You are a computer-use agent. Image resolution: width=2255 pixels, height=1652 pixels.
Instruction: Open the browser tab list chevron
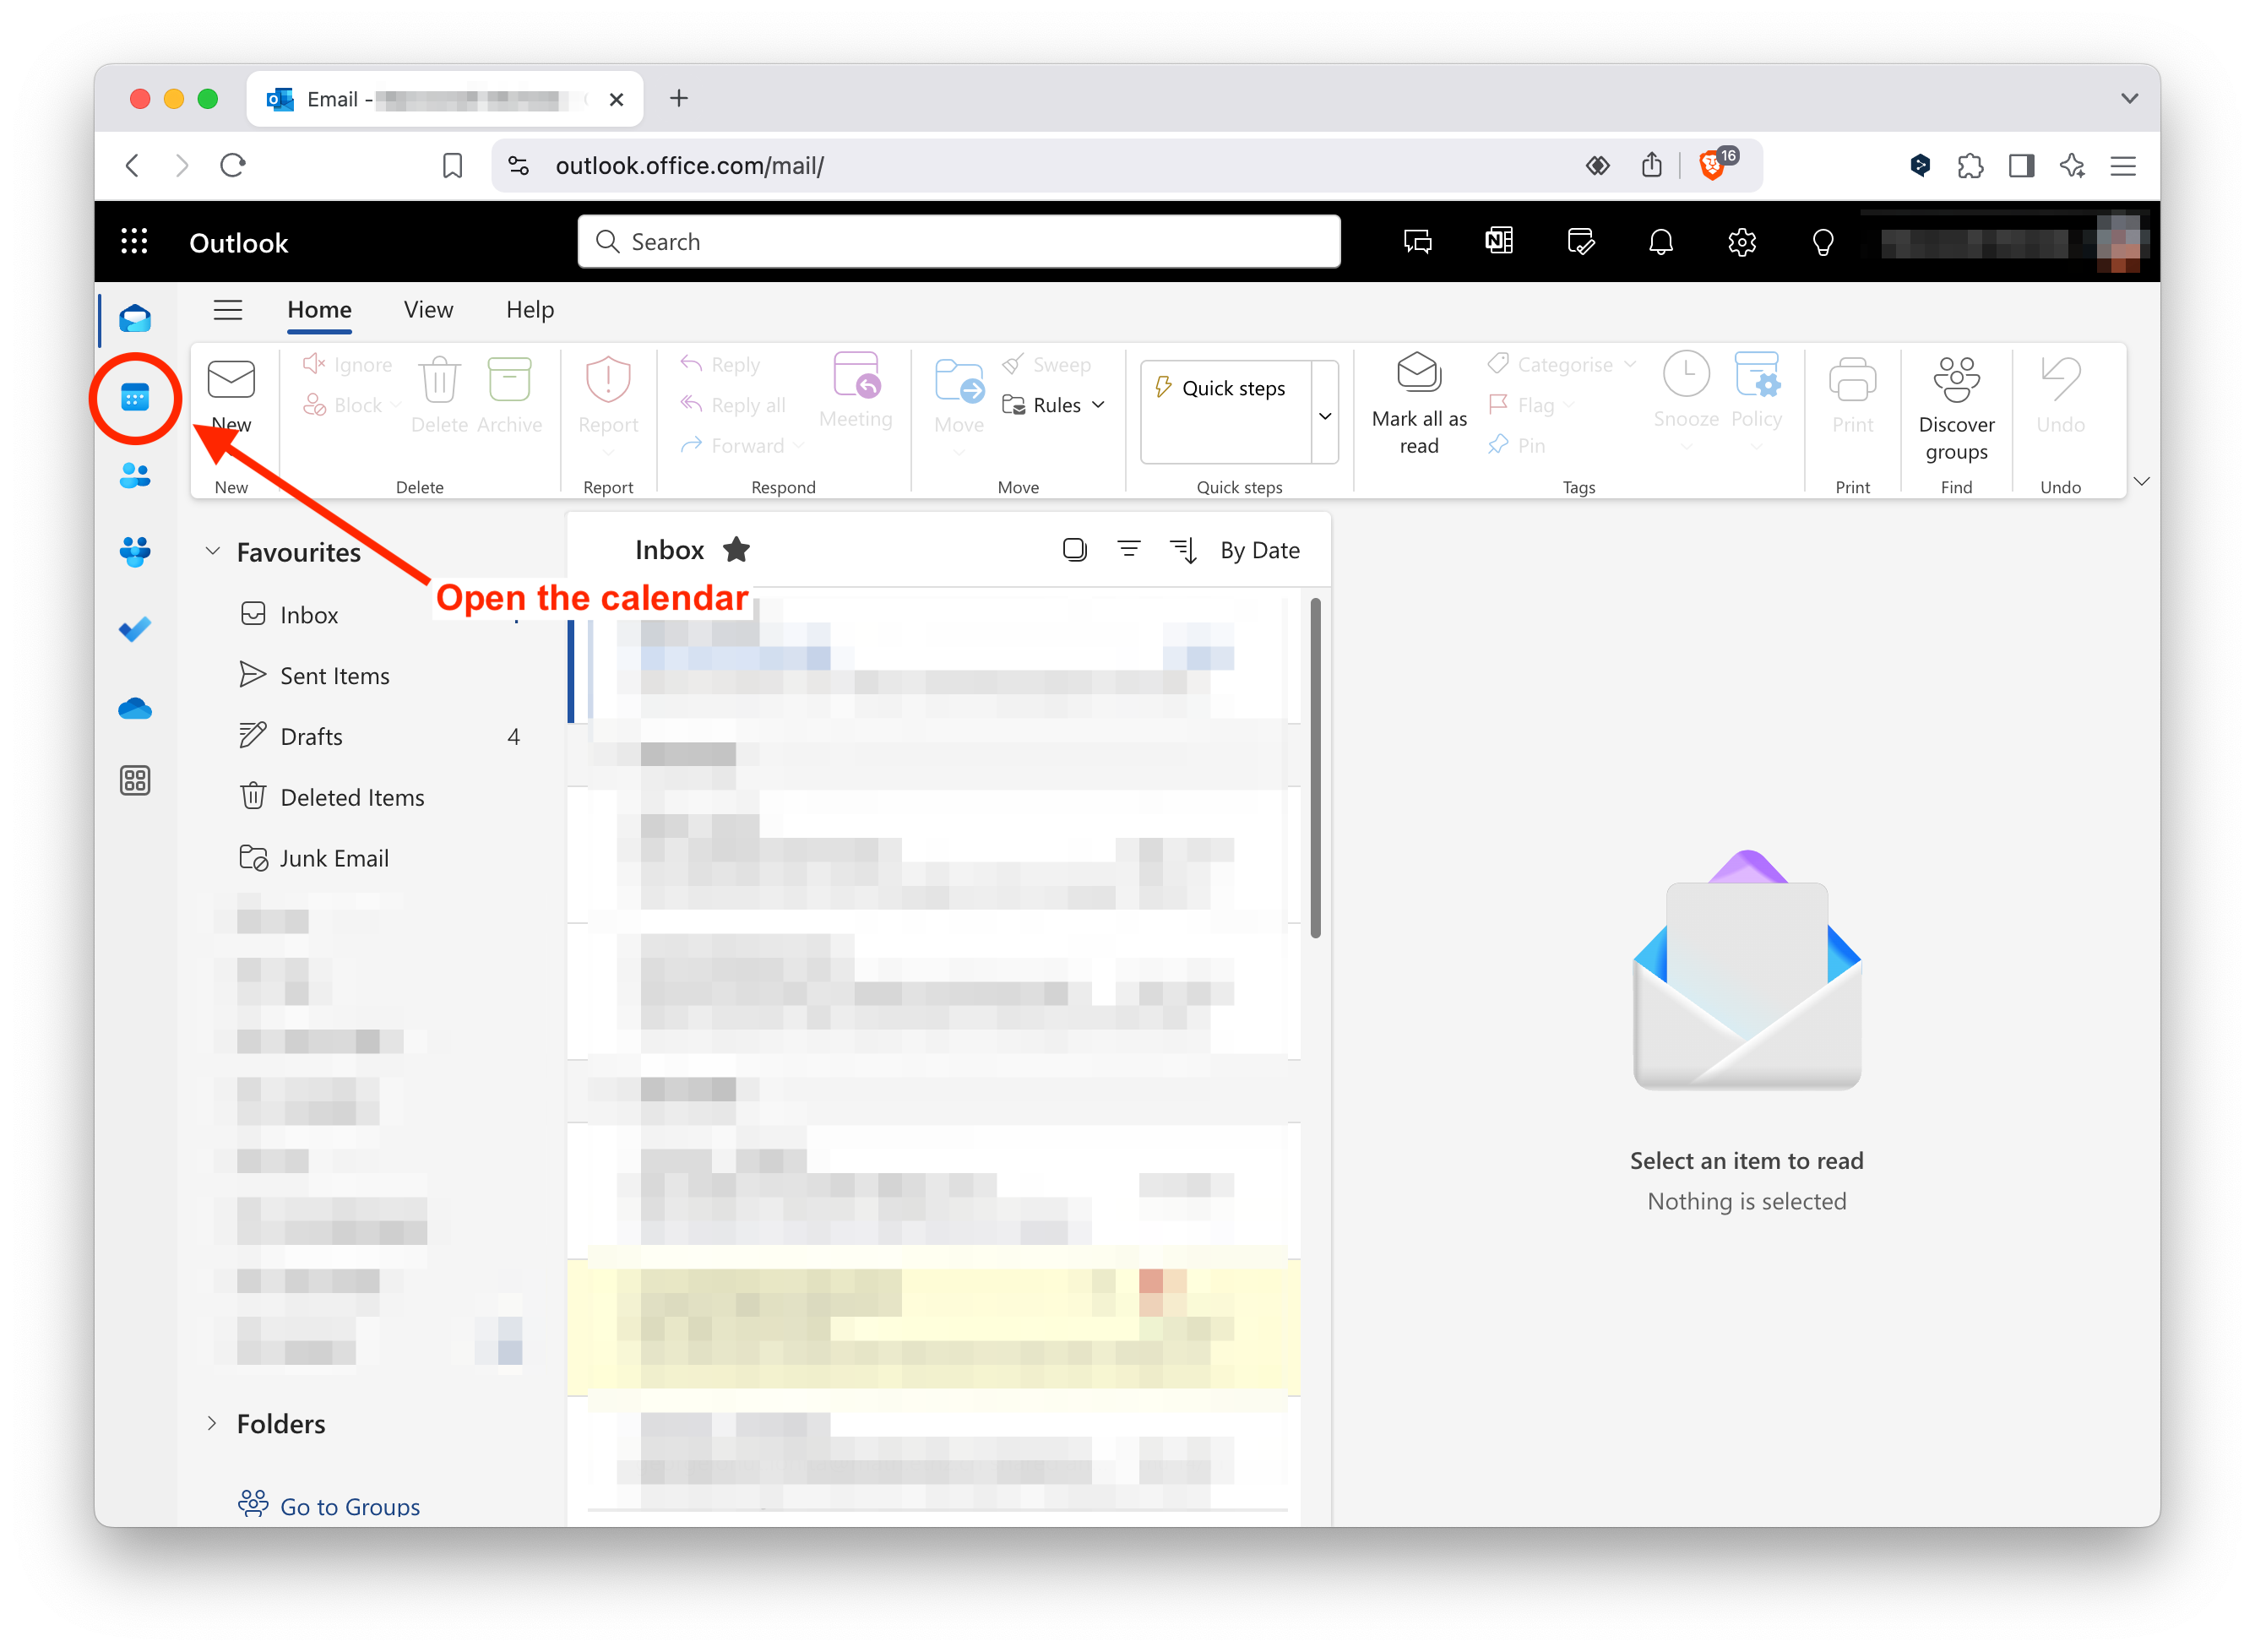(x=2129, y=98)
